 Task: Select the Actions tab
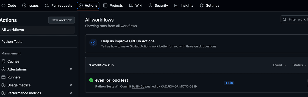click(88, 5)
